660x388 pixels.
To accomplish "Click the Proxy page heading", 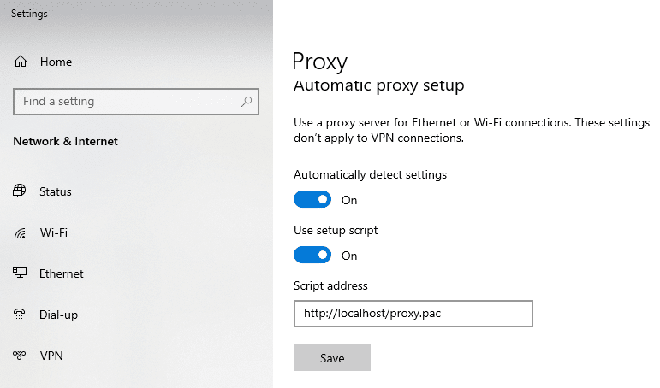I will (x=319, y=62).
